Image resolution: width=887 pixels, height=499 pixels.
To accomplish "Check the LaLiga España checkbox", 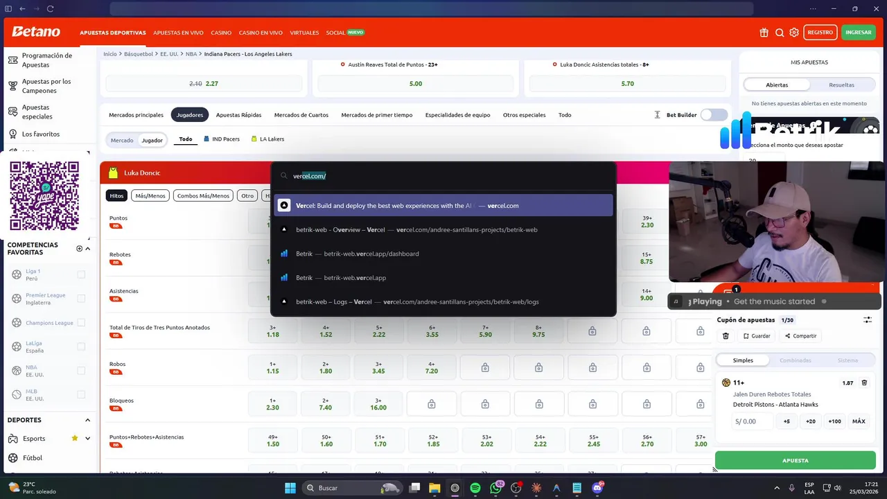I will point(81,347).
